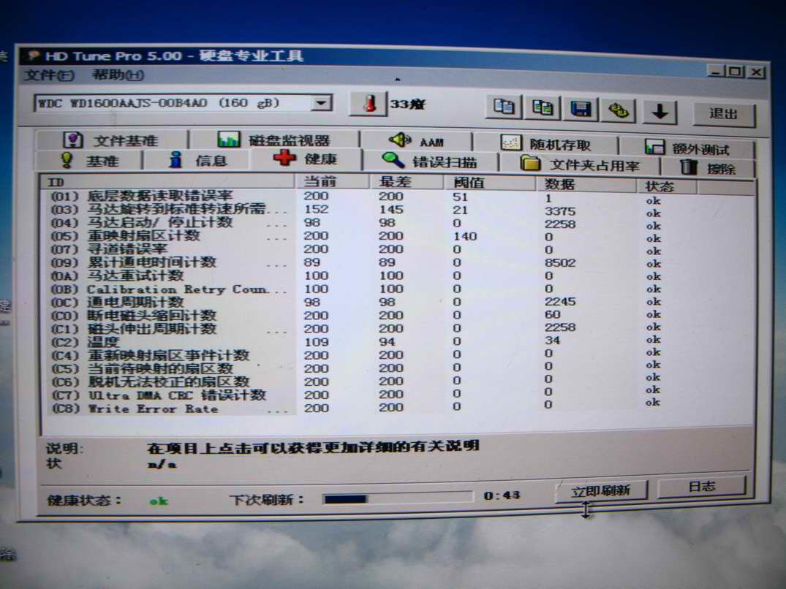This screenshot has height=589, width=786.
Task: Select the (07) 寻道错误率 row
Action: pos(396,249)
